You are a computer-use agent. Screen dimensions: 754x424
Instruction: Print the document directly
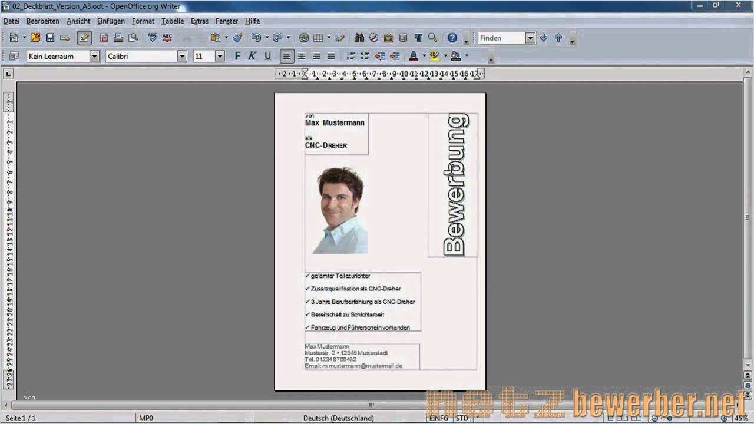coord(118,37)
